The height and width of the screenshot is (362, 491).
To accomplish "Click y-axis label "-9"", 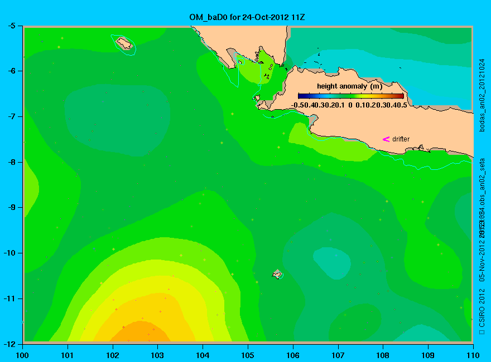I will (x=11, y=207).
